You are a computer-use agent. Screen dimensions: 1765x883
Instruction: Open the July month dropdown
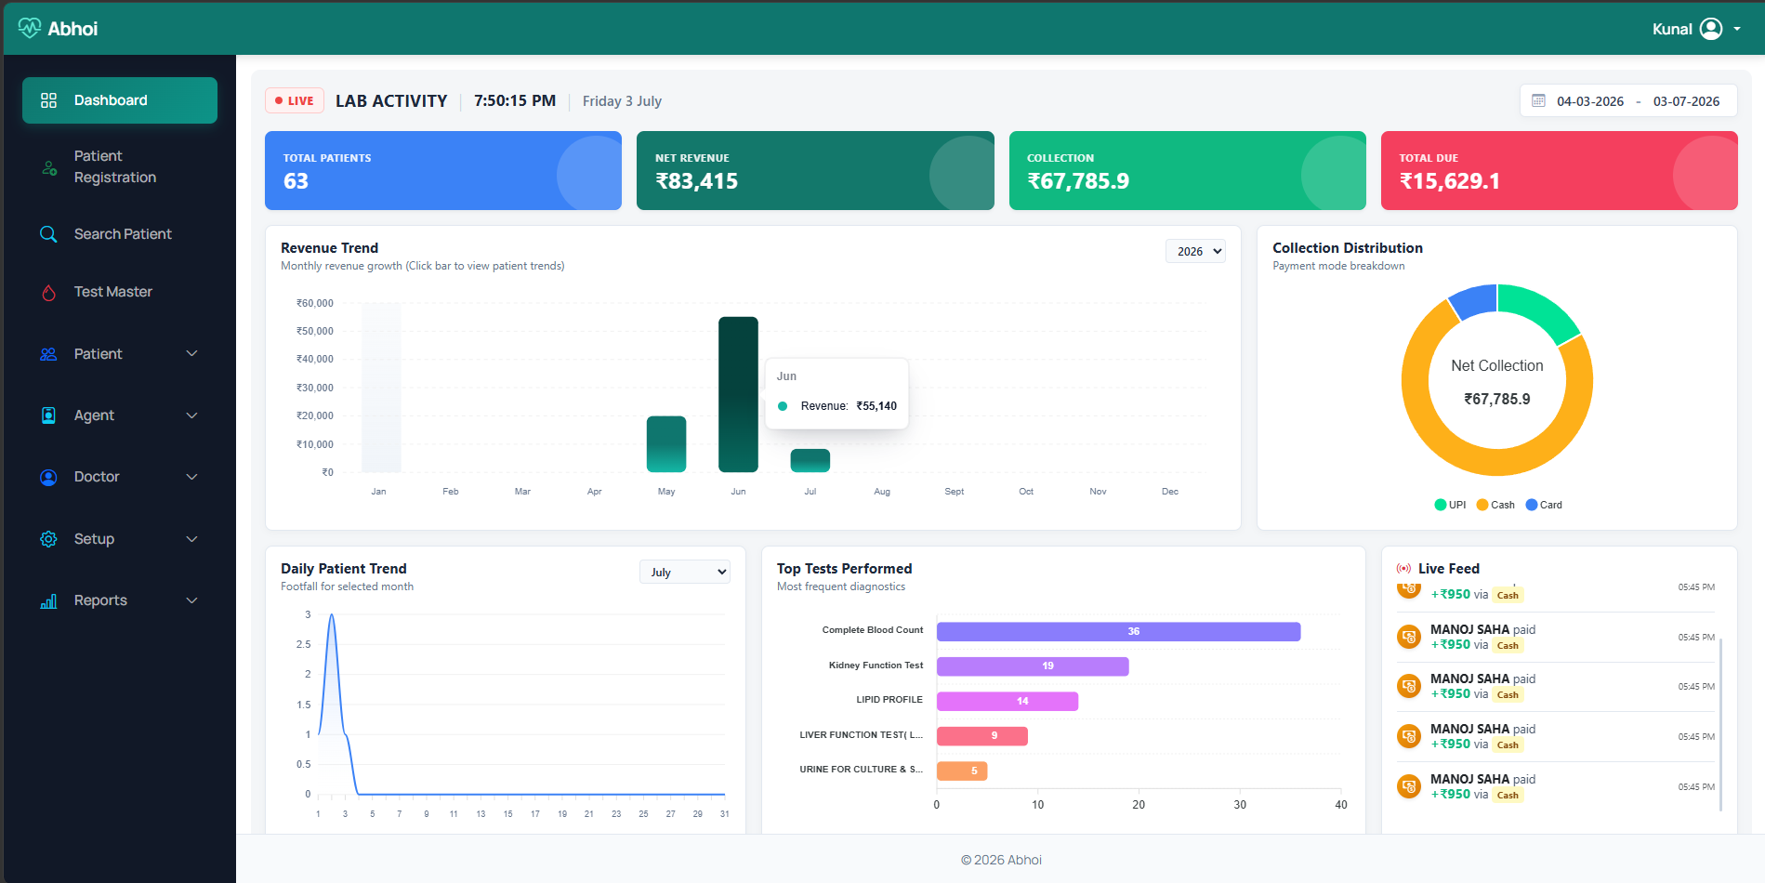685,572
